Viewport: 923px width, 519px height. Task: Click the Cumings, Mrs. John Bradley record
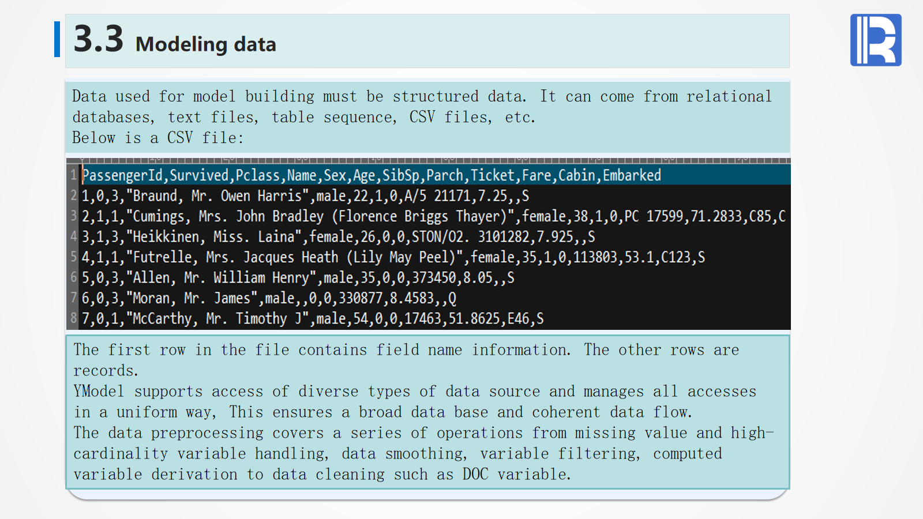(433, 216)
